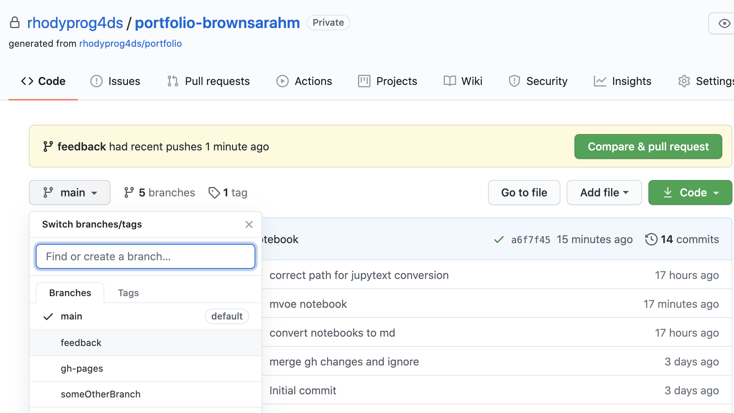Click the lock icon beside the repository name
734x413 pixels.
point(15,23)
